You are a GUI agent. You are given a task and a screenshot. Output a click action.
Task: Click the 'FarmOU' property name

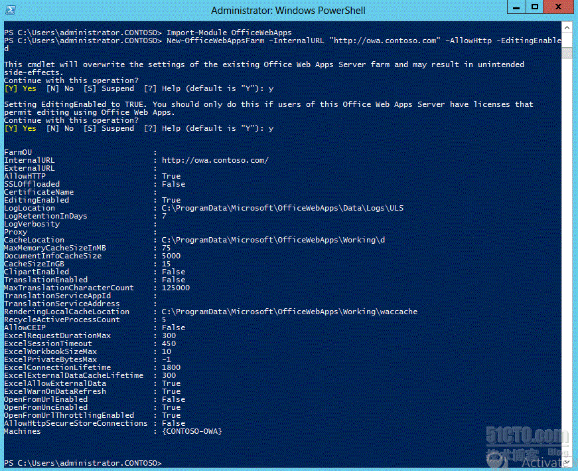pos(18,152)
